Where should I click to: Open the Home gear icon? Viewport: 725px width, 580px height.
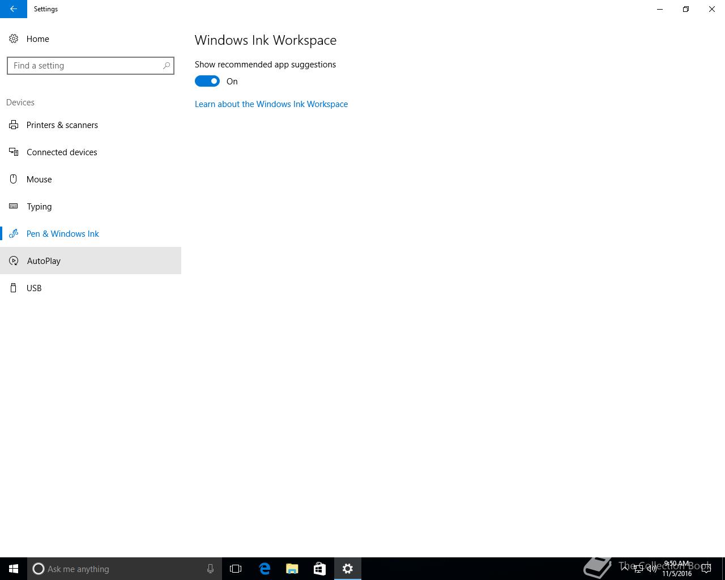click(14, 39)
